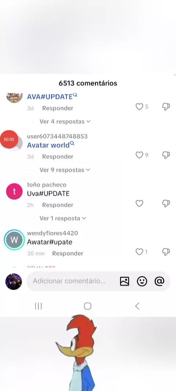Expand Ver 4 respostas
This screenshot has height=391, width=176.
(65, 121)
